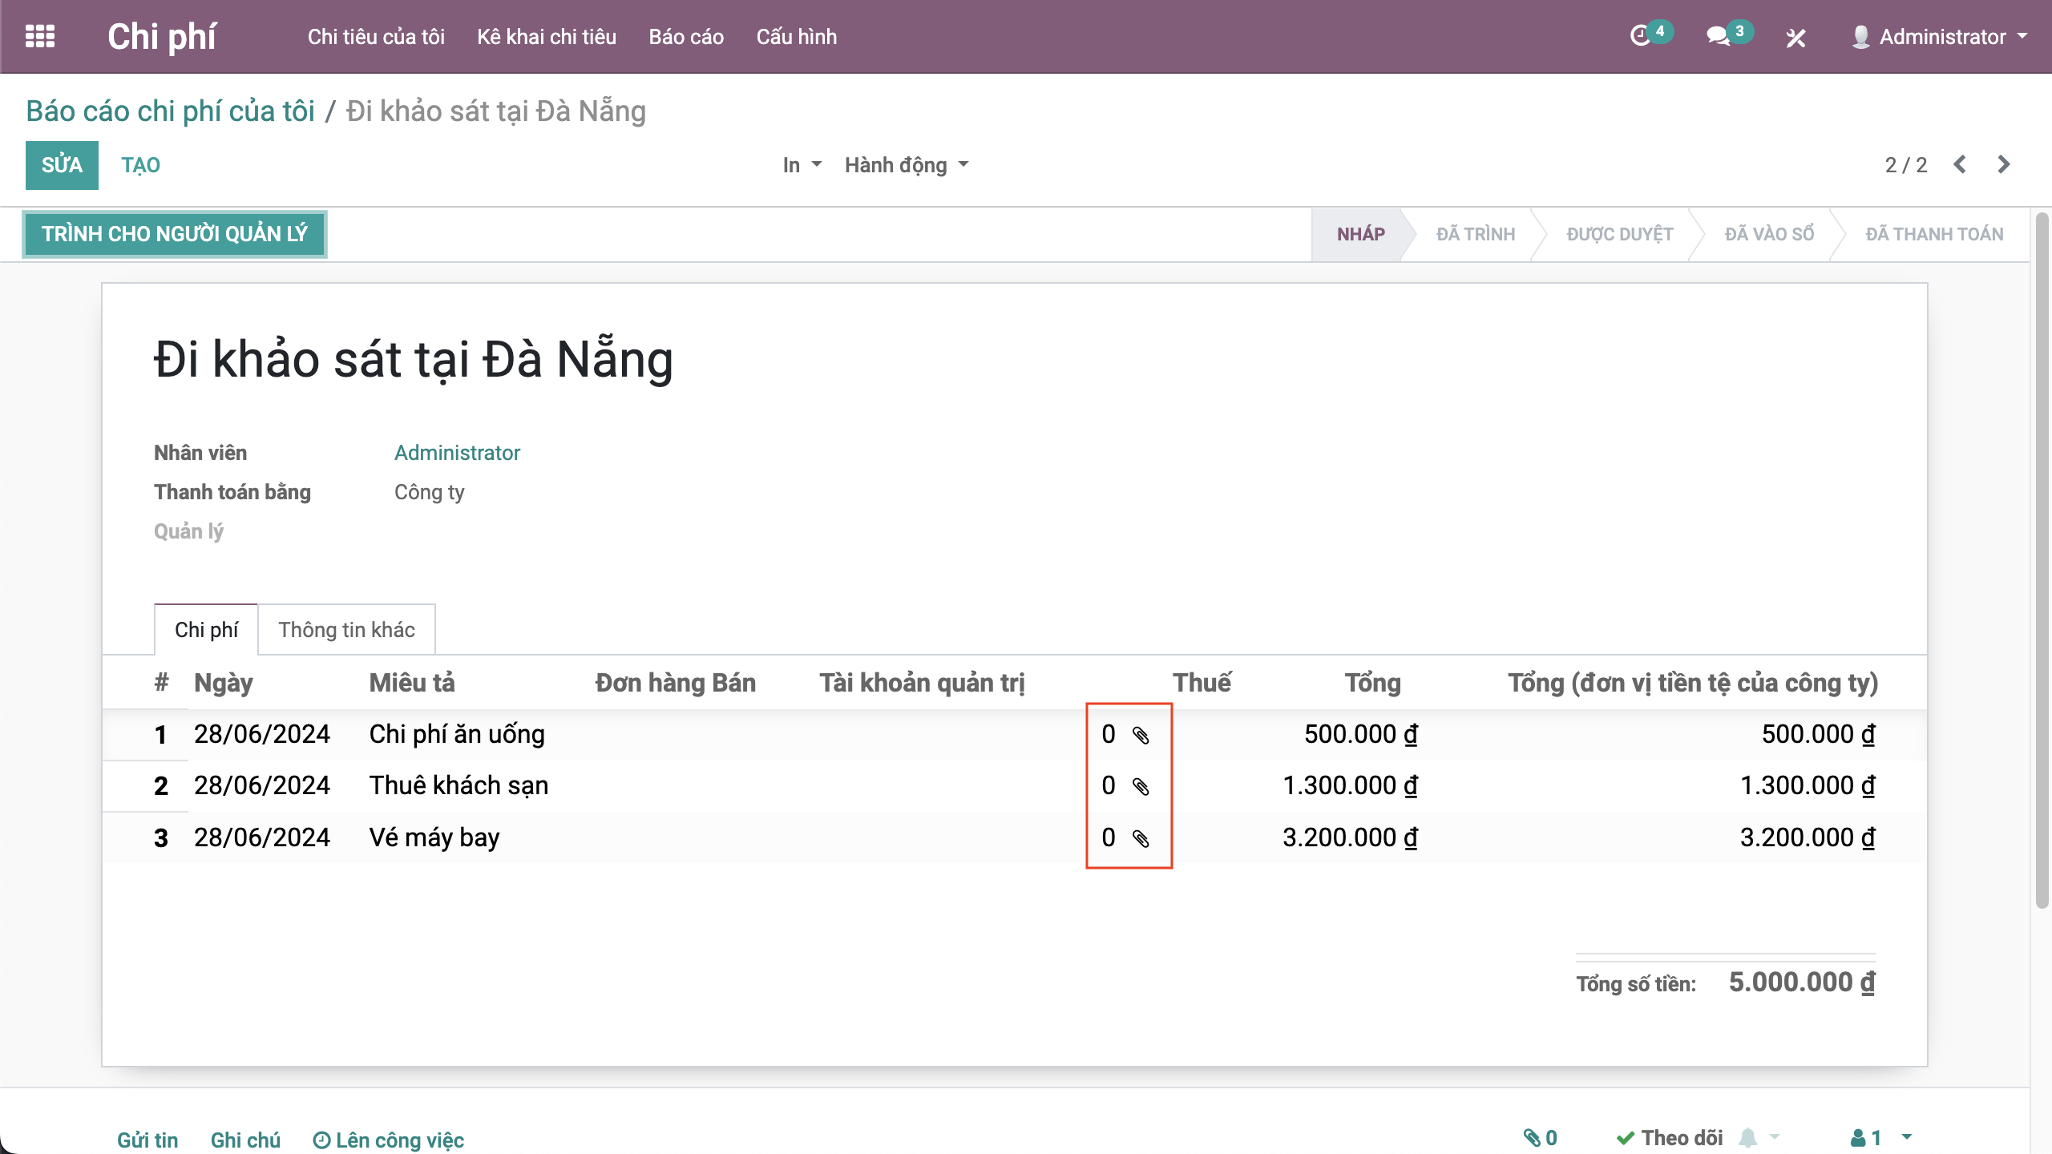This screenshot has width=2052, height=1154.
Task: Open the apps grid menu icon
Action: point(40,37)
